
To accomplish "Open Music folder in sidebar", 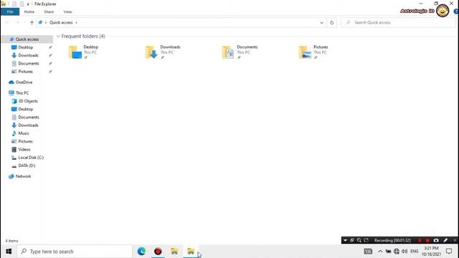I will [x=24, y=133].
